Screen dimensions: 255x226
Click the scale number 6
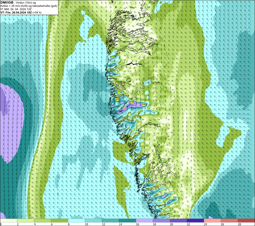[52, 224]
